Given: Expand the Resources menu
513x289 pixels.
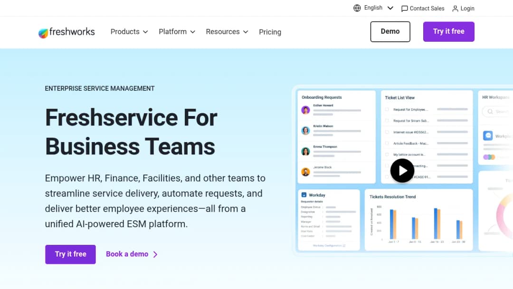Looking at the screenshot, I should [227, 32].
